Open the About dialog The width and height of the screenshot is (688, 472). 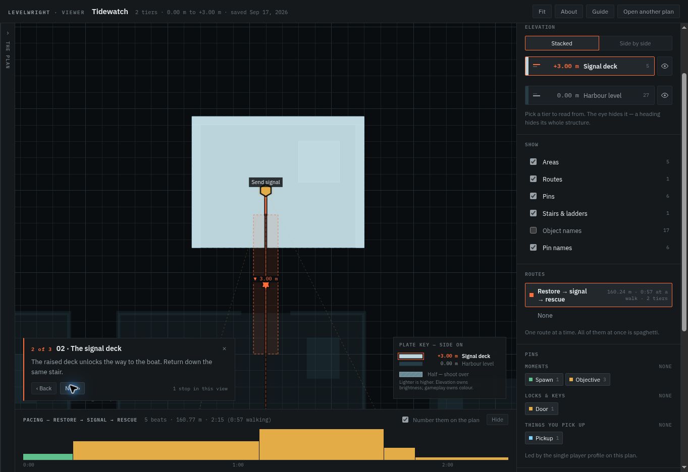(569, 12)
